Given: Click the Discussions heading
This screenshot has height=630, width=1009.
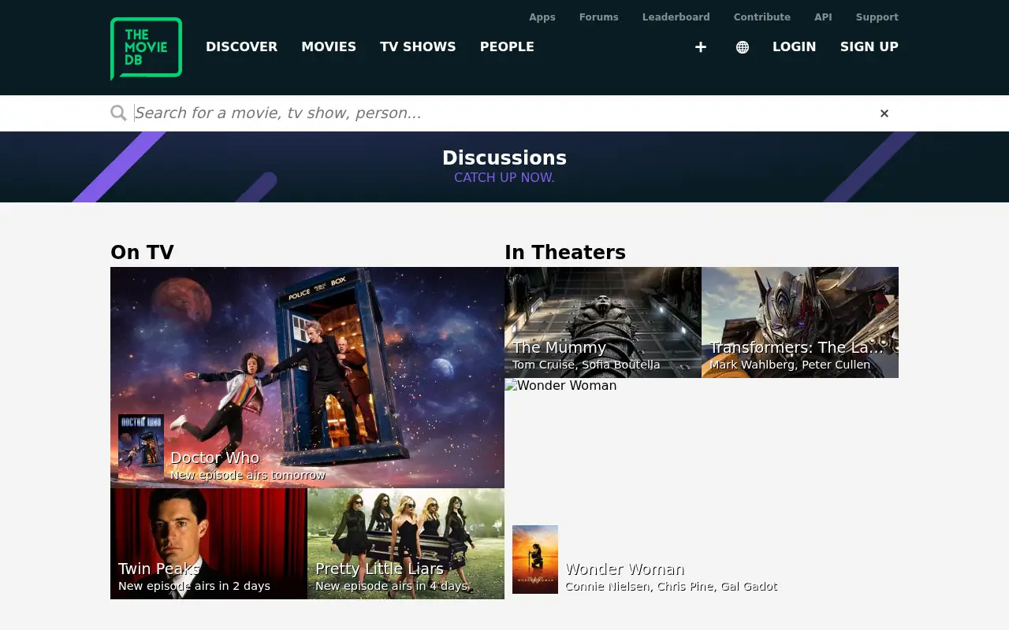Looking at the screenshot, I should tap(504, 157).
